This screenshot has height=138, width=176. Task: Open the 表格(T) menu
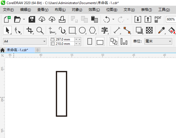click(146, 10)
